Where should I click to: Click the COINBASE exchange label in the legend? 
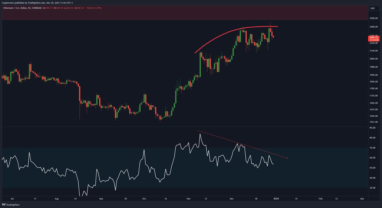click(37, 9)
